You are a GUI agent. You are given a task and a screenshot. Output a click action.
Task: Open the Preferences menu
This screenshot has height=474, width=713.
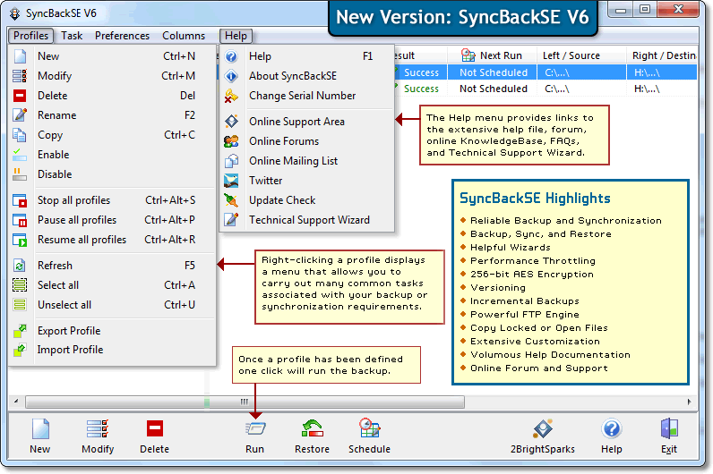tap(122, 36)
